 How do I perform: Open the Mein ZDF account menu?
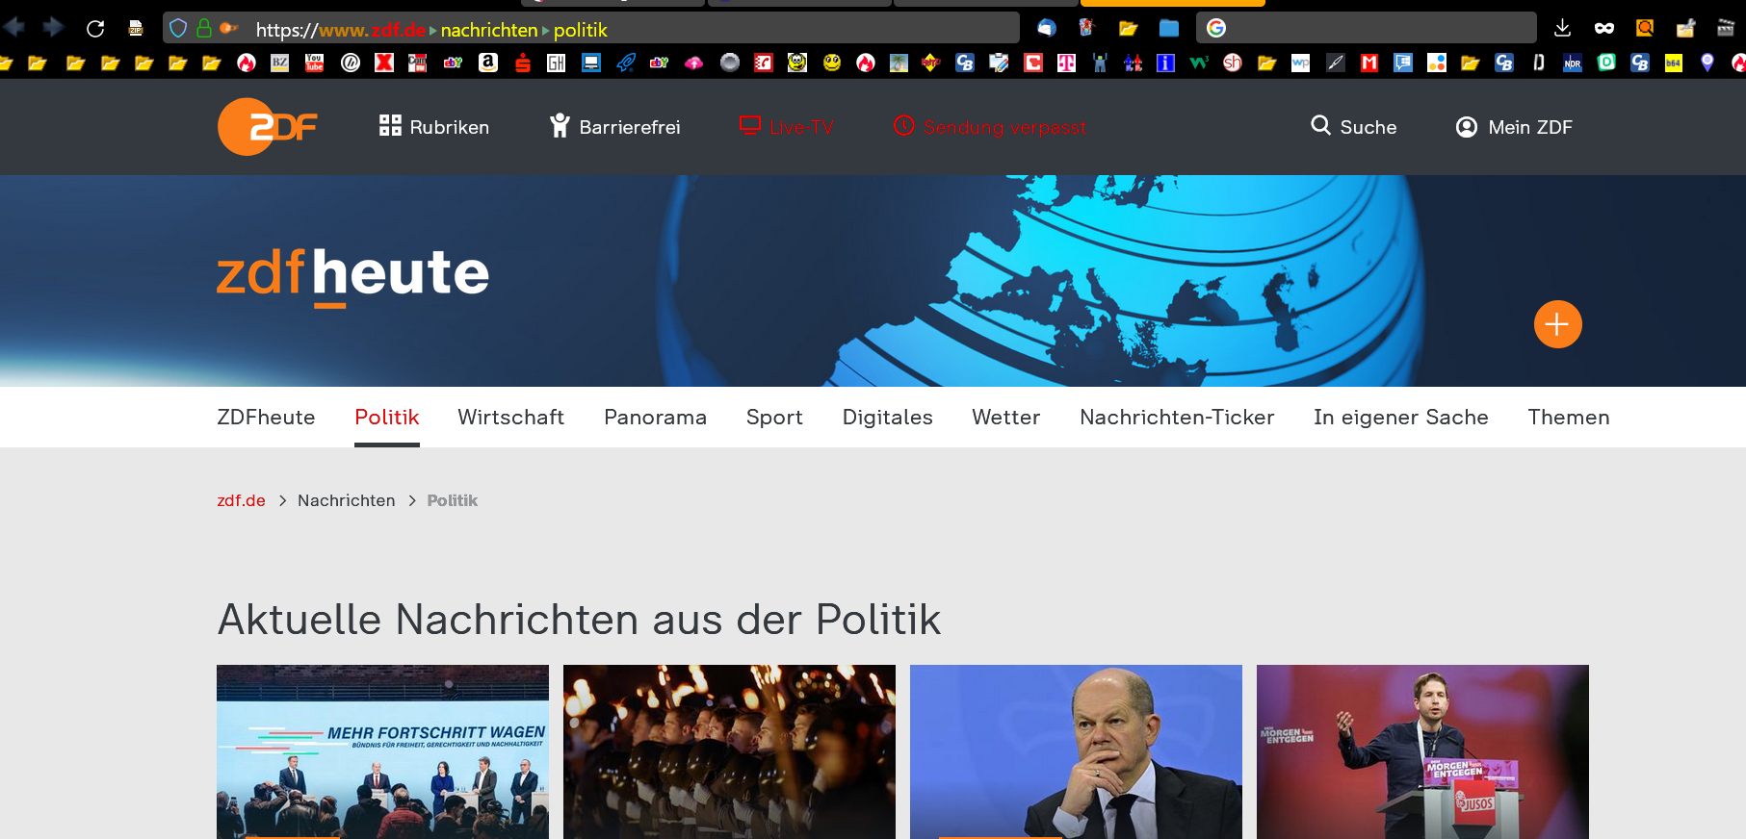pyautogui.click(x=1514, y=127)
